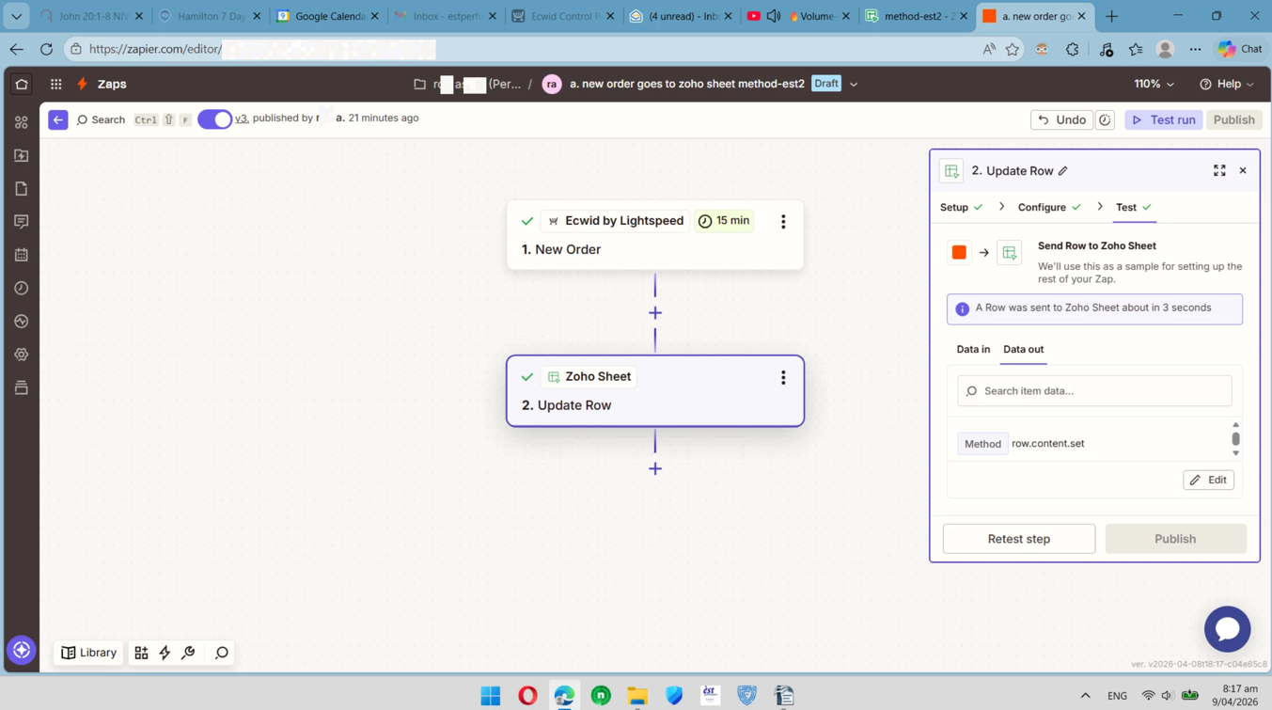Open step menu for Zoho Sheet Update Row
Screen dimensions: 1272x710
coord(783,378)
